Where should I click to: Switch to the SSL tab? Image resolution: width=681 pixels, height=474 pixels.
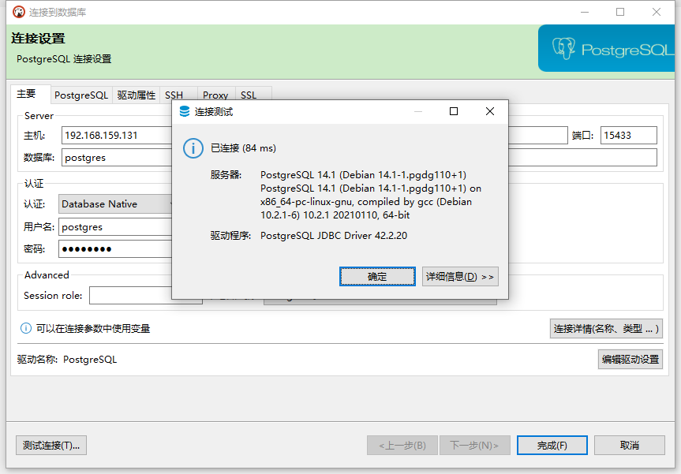(x=249, y=94)
